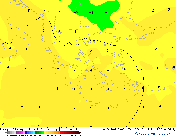Click the dark maroon right arrow end of the scale

[80, 132]
